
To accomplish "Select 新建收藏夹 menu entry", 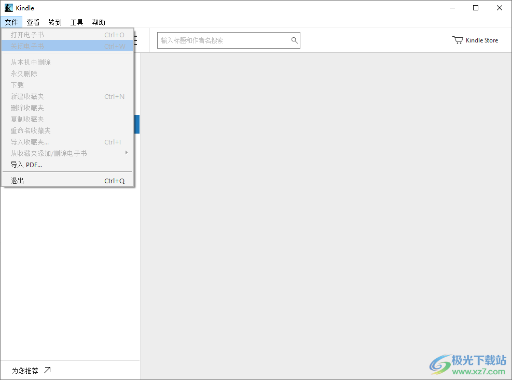I will tap(67, 96).
